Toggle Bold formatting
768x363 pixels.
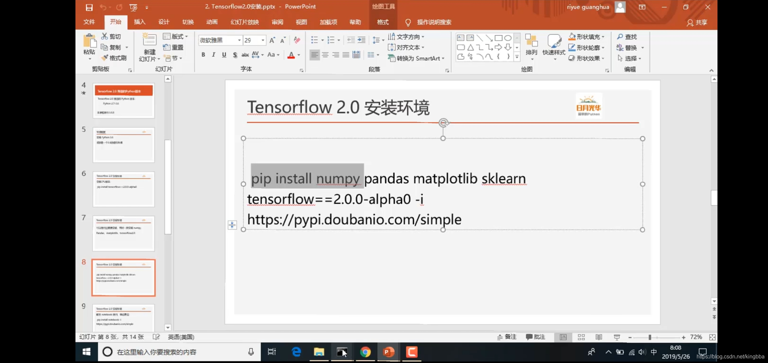point(203,55)
